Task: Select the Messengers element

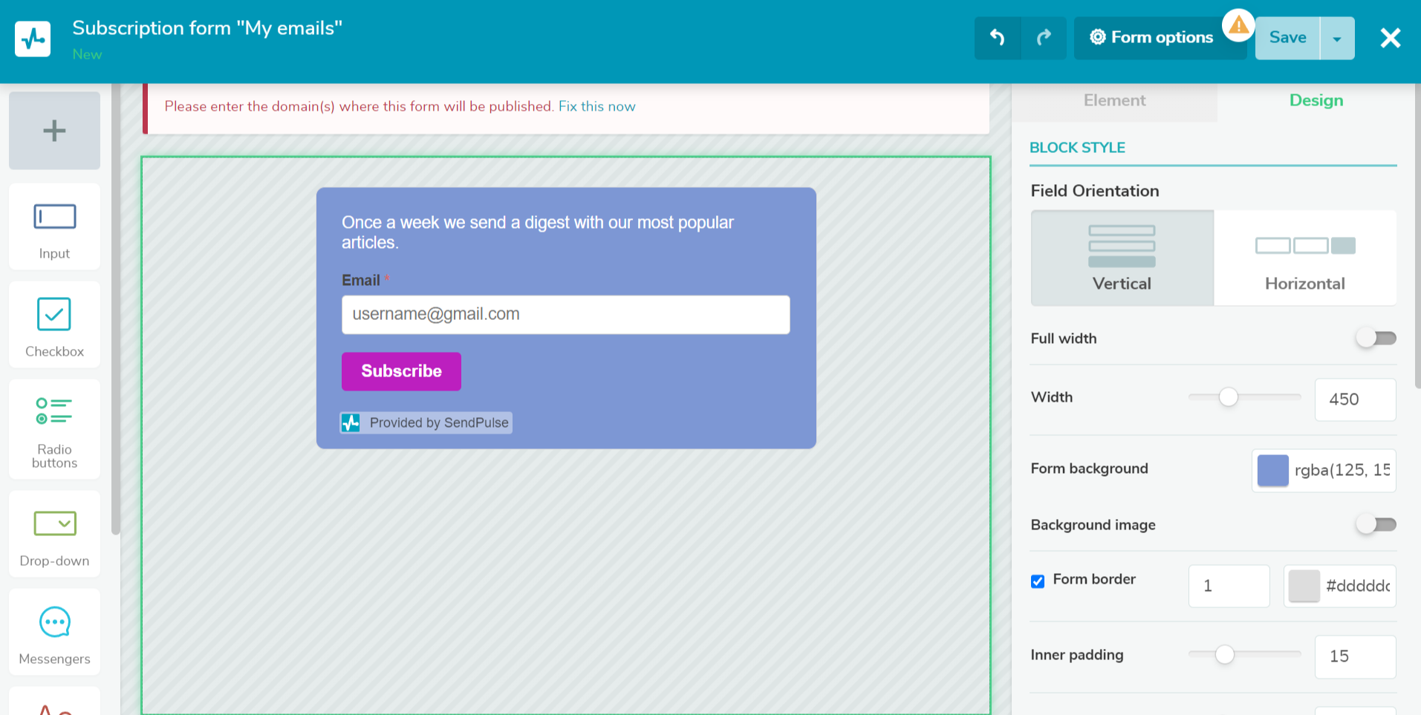Action: (x=54, y=632)
